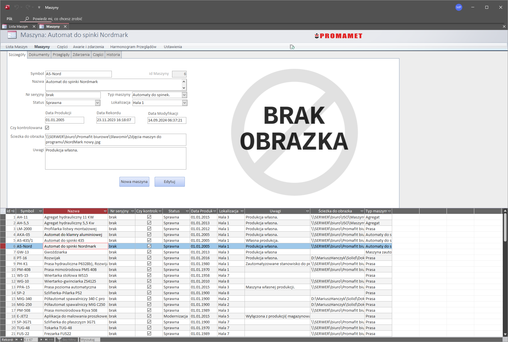Click the Undo arrow in title bar
This screenshot has height=342, width=508.
[x=17, y=7]
